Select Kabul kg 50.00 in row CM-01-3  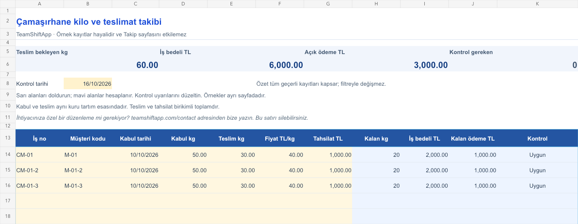pyautogui.click(x=183, y=186)
